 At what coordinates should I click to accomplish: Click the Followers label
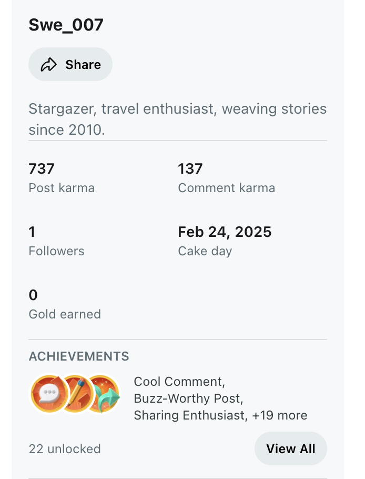(x=56, y=251)
